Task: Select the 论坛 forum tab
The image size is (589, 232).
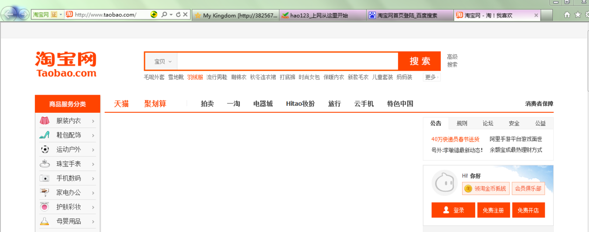Action: tap(488, 123)
